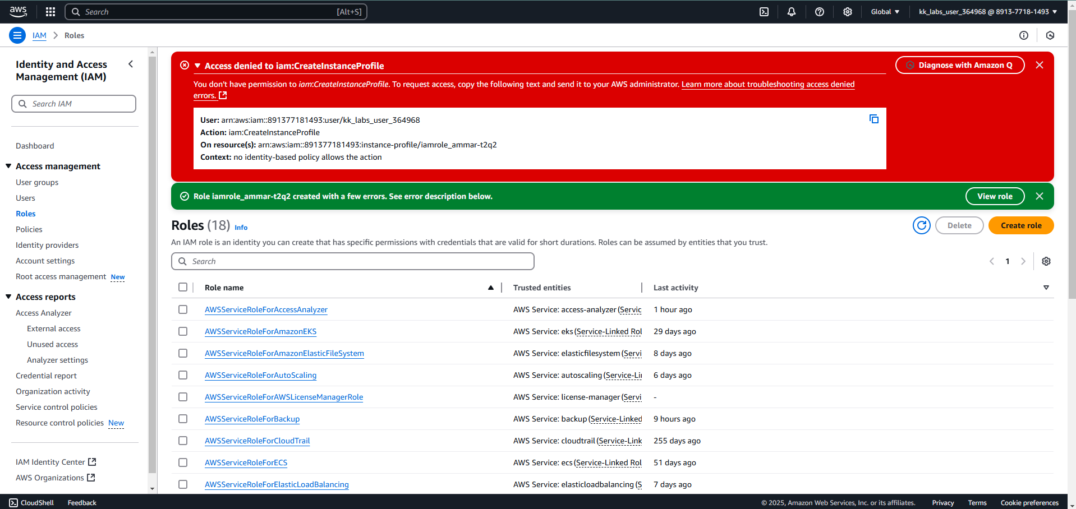
Task: Click the View role button
Action: (995, 196)
